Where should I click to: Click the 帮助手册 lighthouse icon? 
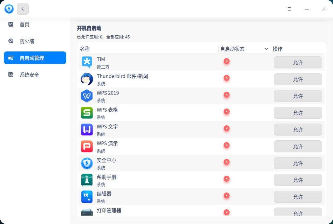87,180
